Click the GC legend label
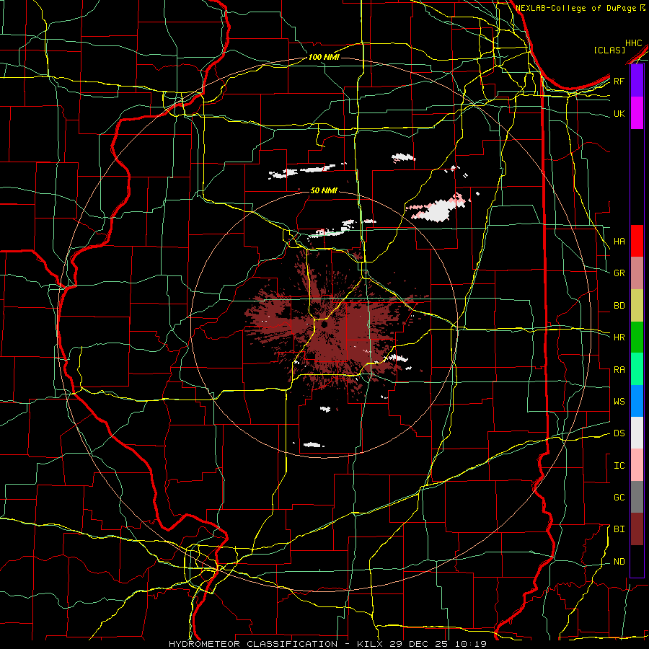The width and height of the screenshot is (649, 649). coord(619,497)
